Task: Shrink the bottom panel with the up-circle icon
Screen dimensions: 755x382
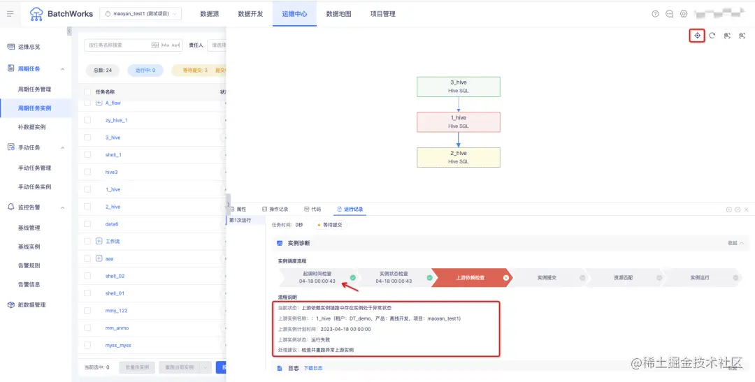Action: click(x=729, y=210)
